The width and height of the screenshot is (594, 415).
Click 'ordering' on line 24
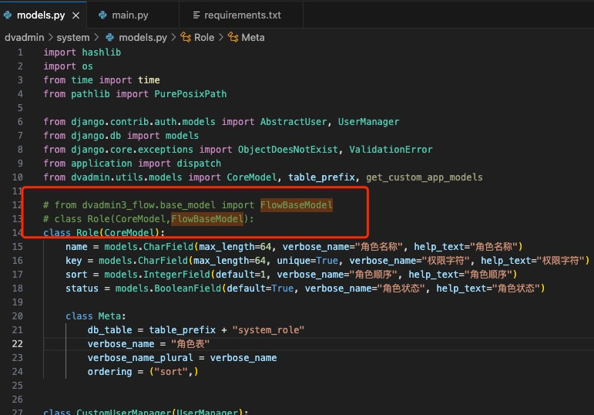(110, 372)
